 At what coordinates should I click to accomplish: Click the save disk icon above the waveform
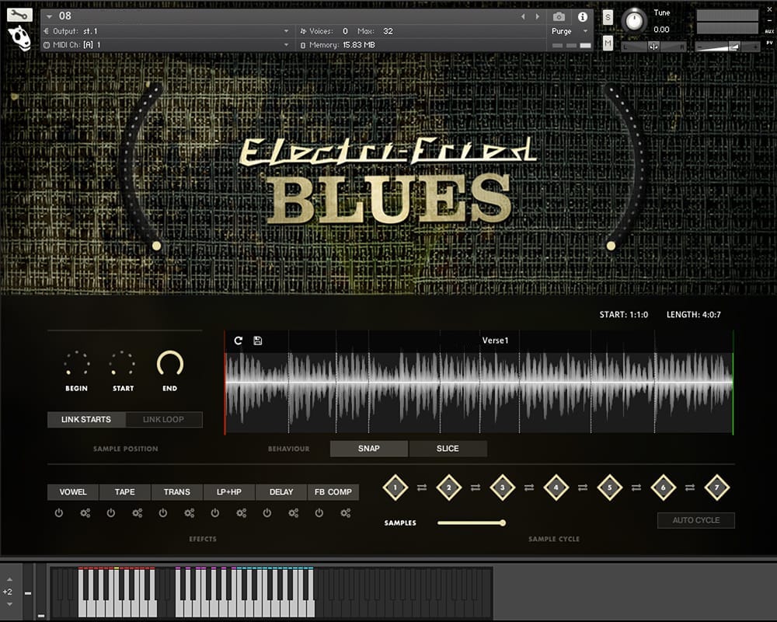tap(258, 341)
